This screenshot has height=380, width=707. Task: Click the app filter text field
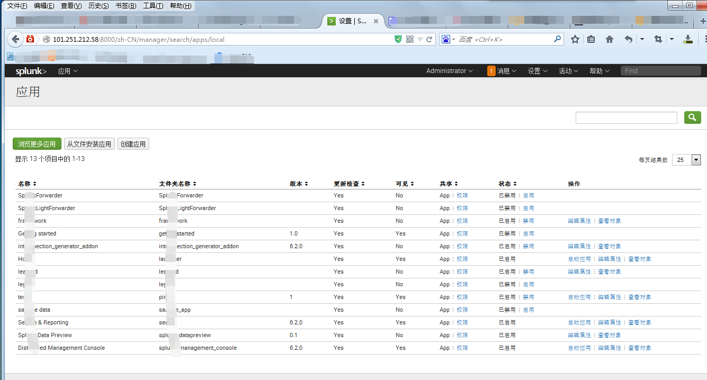(x=627, y=117)
